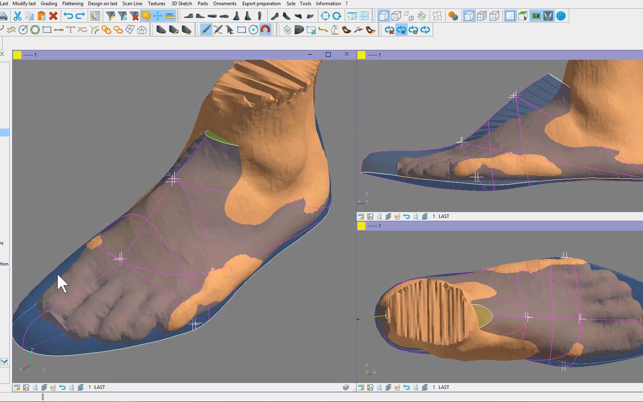Screen dimensions: 643x402
Task: Open the Design on last menu
Action: tap(103, 4)
